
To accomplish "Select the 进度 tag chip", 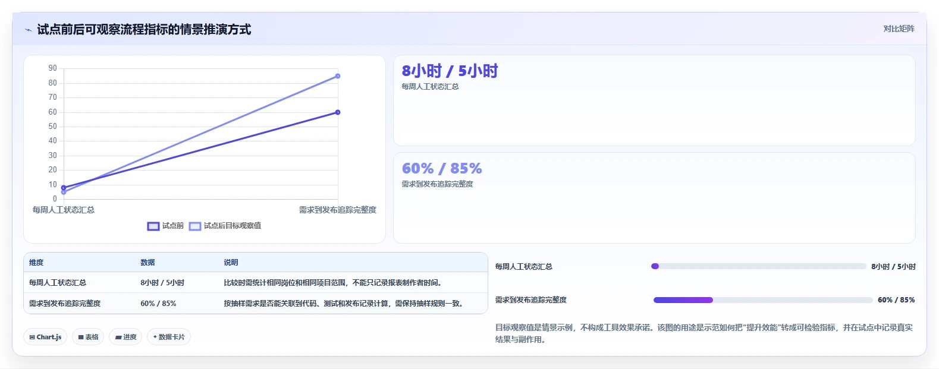I will 125,337.
